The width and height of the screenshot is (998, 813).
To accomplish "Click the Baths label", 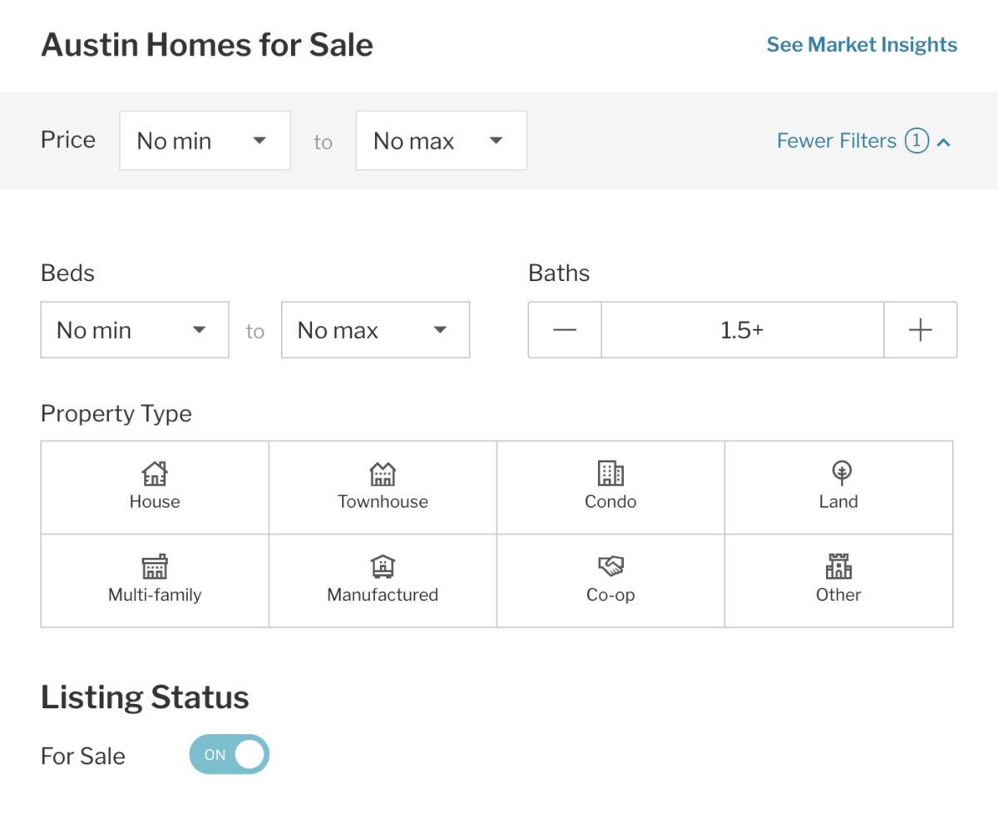I will (x=559, y=273).
